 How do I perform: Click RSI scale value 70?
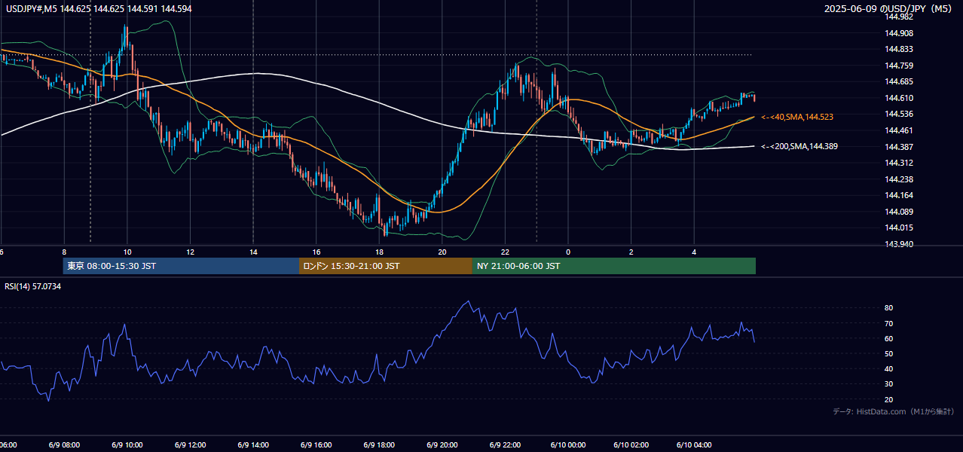889,323
